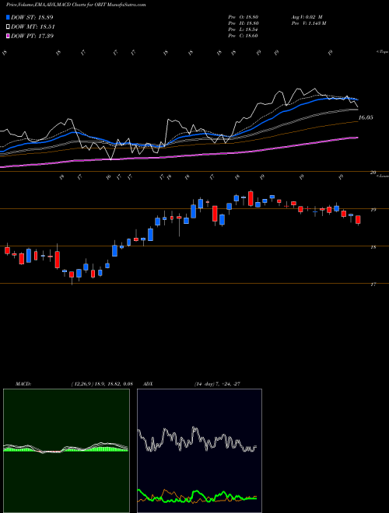Click the 'Pre L: 18.54' value
The width and height of the screenshot is (389, 513).
[243, 30]
